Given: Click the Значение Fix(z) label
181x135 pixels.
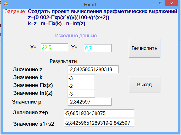Looking at the screenshot, I should tap(33, 85).
